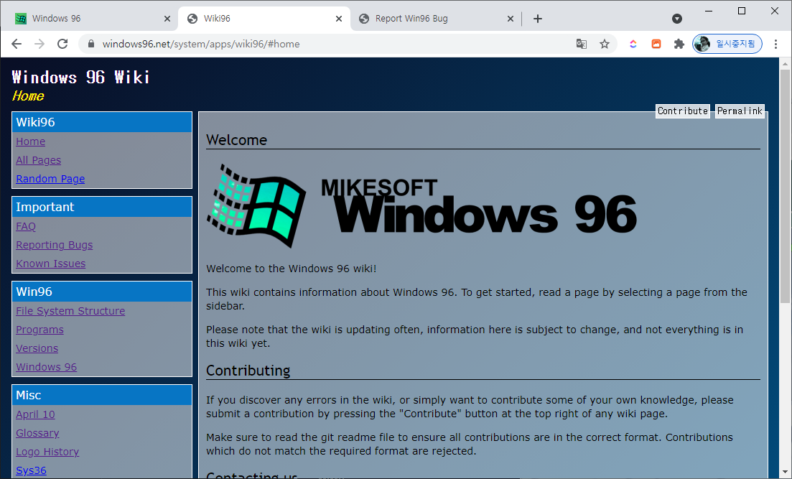Open the ClickUp extension icon
Viewport: 792px width, 479px height.
click(633, 44)
